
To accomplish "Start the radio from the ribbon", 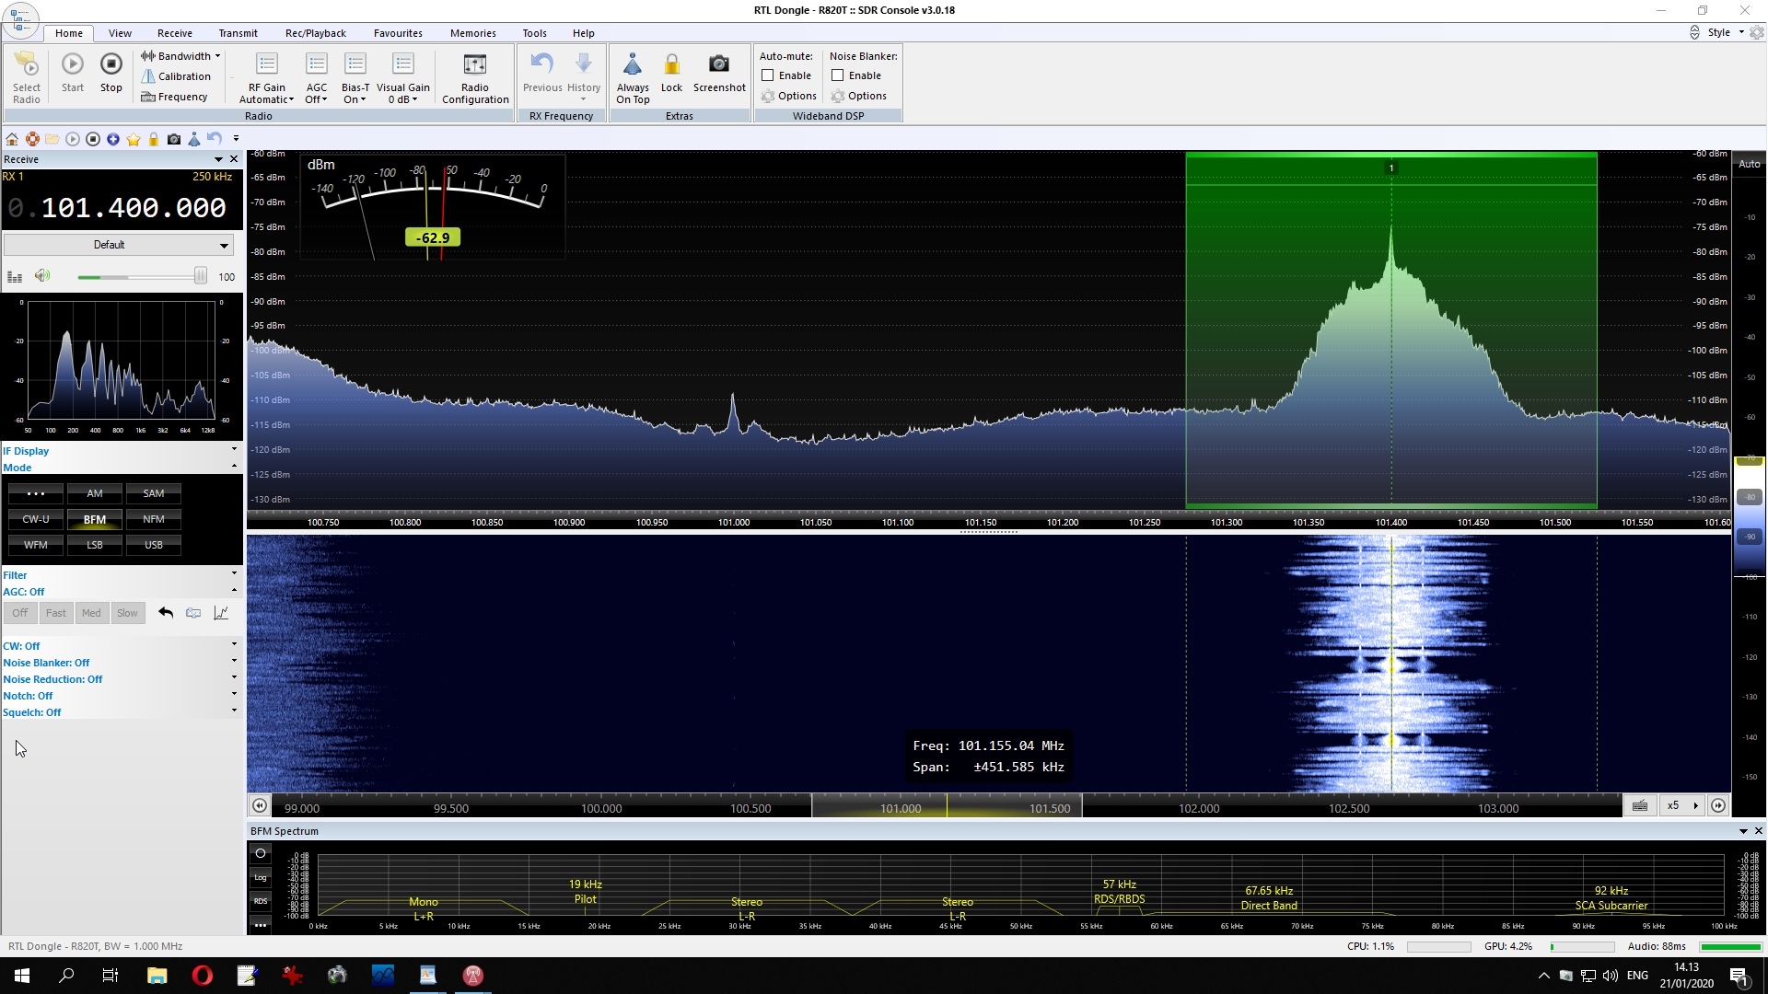I will (x=73, y=72).
